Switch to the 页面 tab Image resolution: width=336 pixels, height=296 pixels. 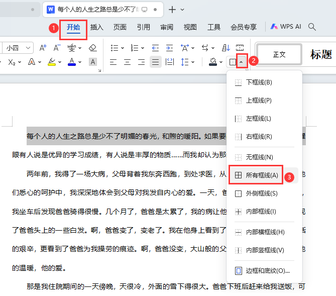[x=120, y=27]
